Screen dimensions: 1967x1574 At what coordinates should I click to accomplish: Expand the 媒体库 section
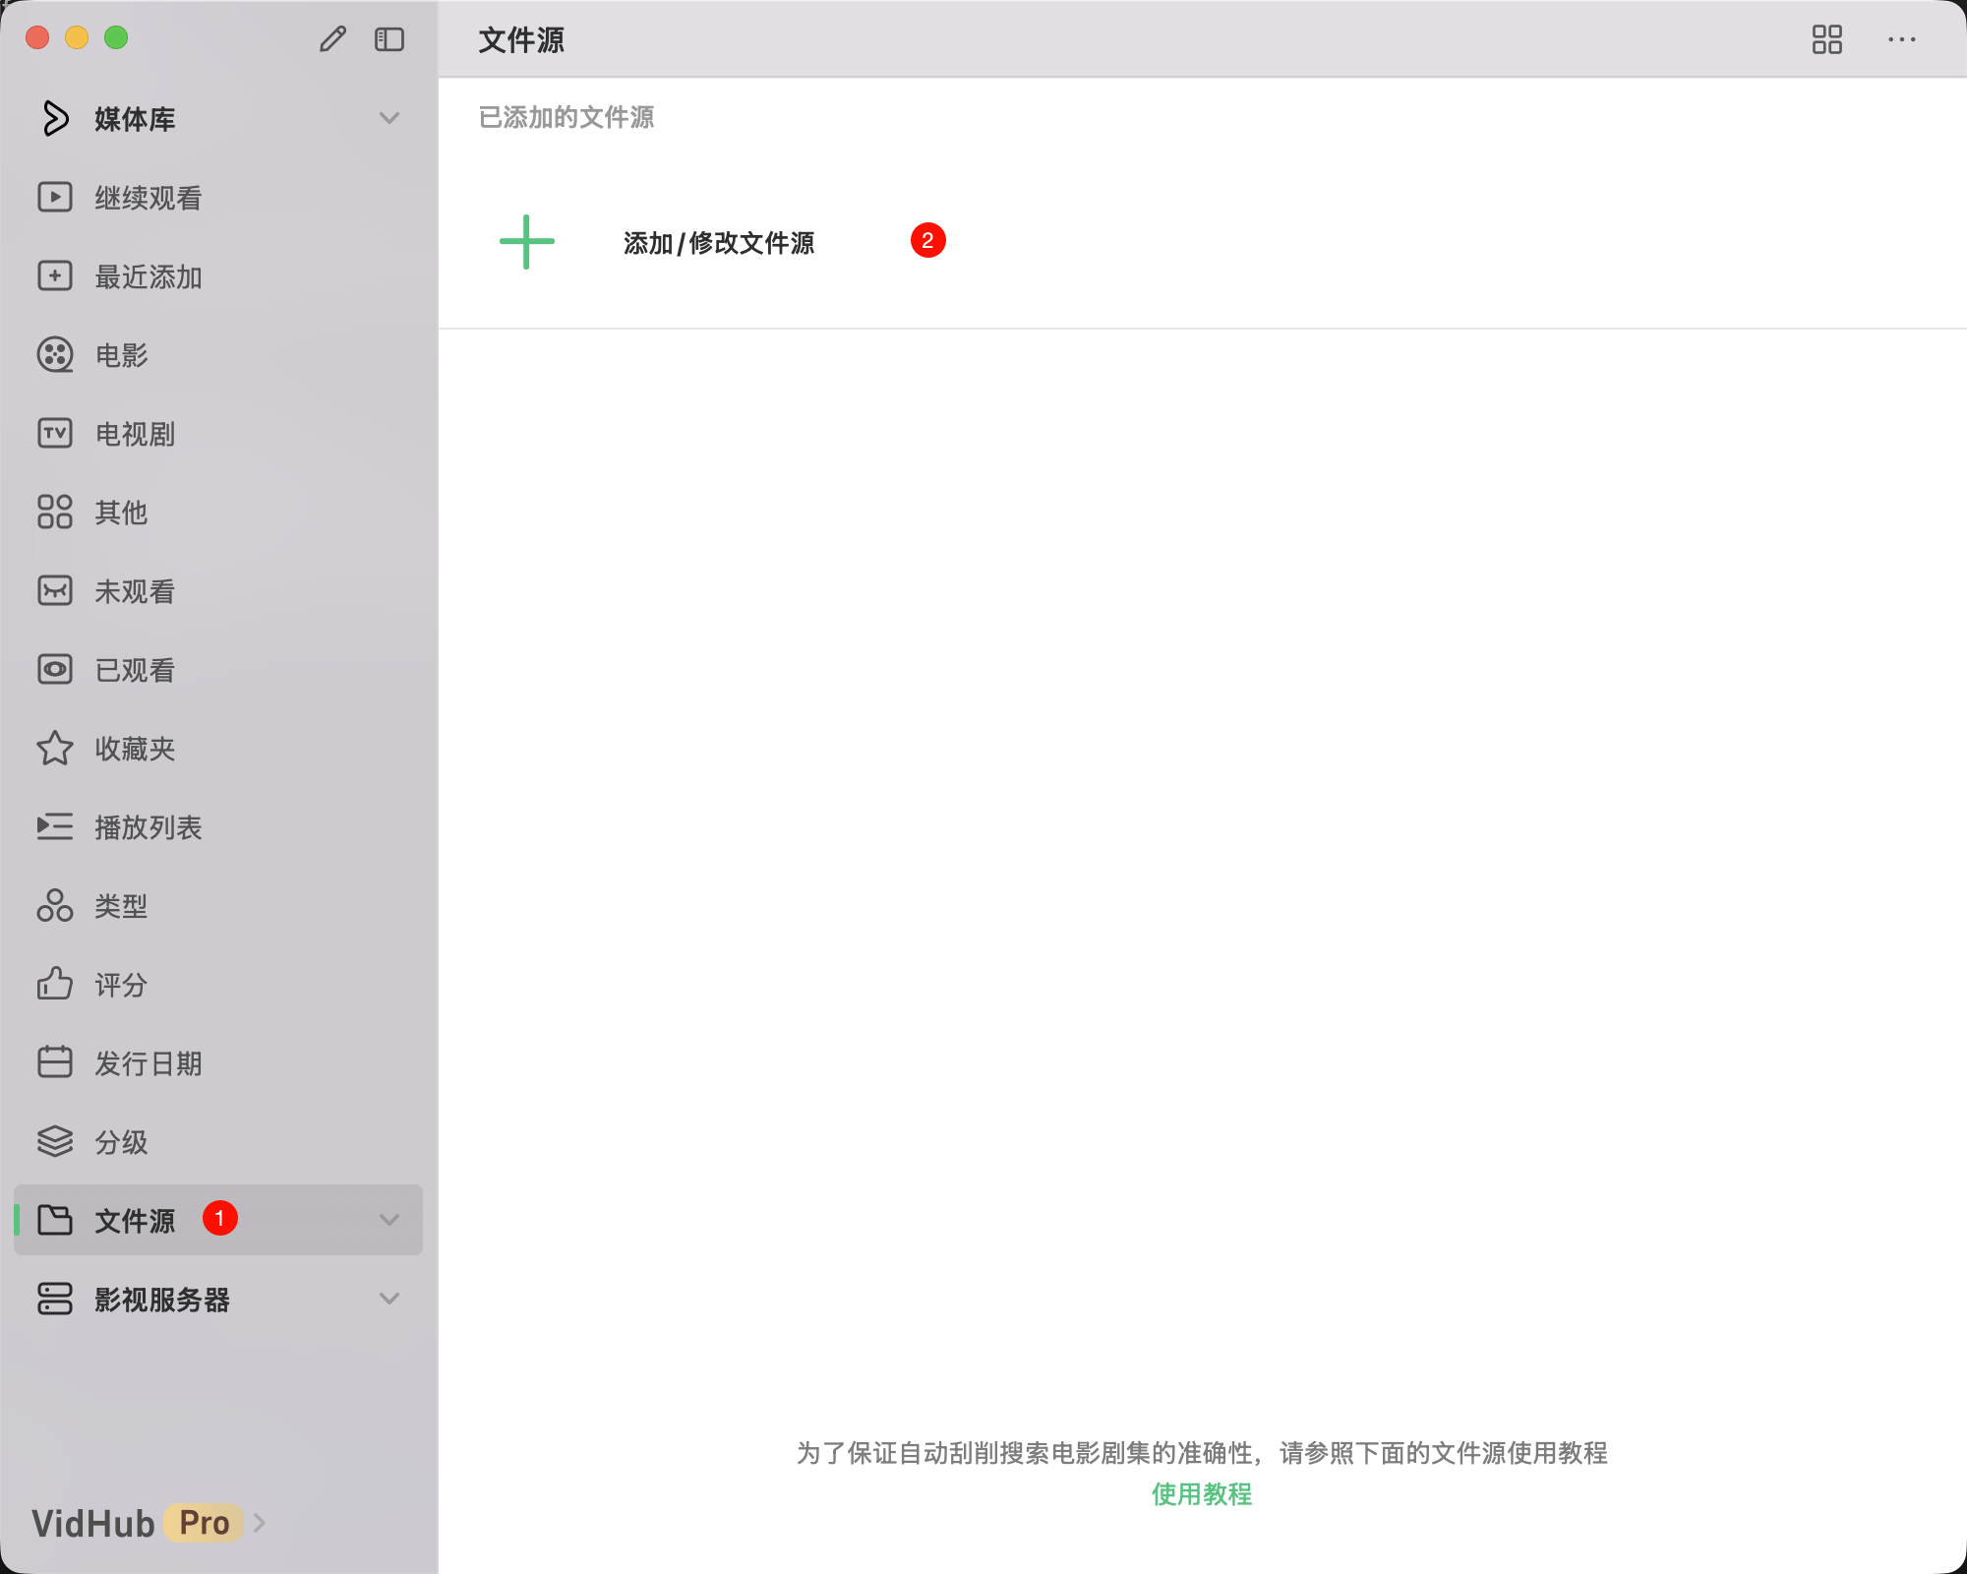(389, 118)
